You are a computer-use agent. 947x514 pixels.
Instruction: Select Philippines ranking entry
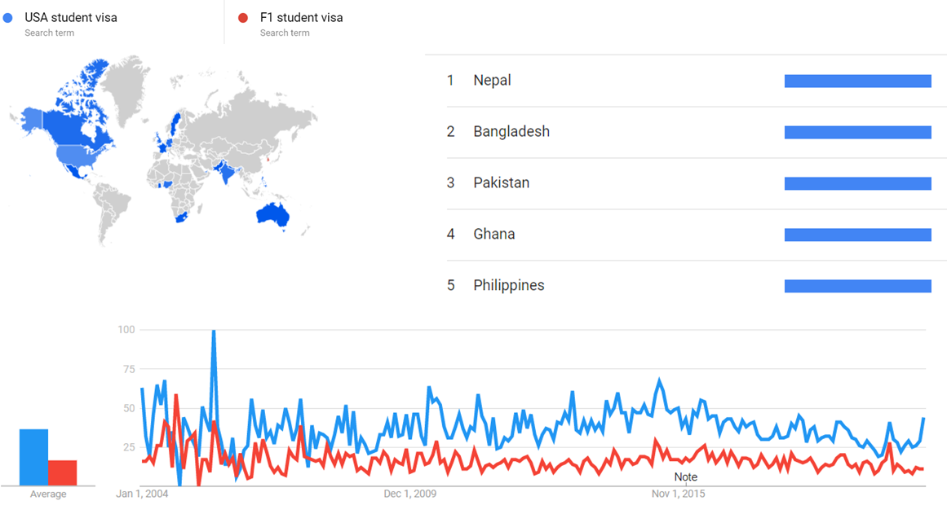click(x=508, y=286)
